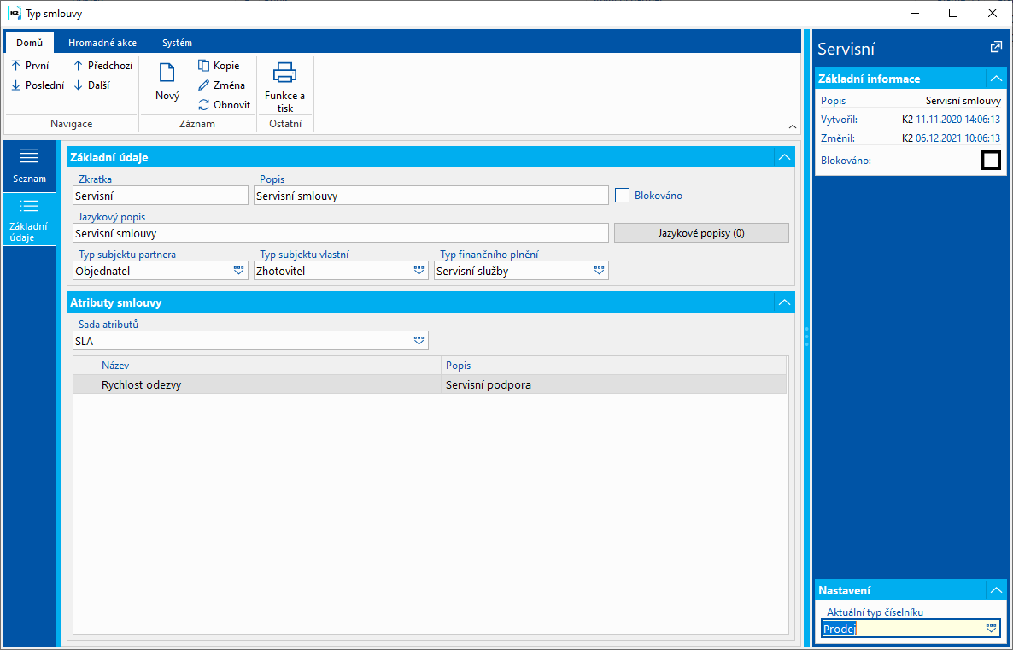Open Typ subjektu vlastní dropdown

click(419, 271)
